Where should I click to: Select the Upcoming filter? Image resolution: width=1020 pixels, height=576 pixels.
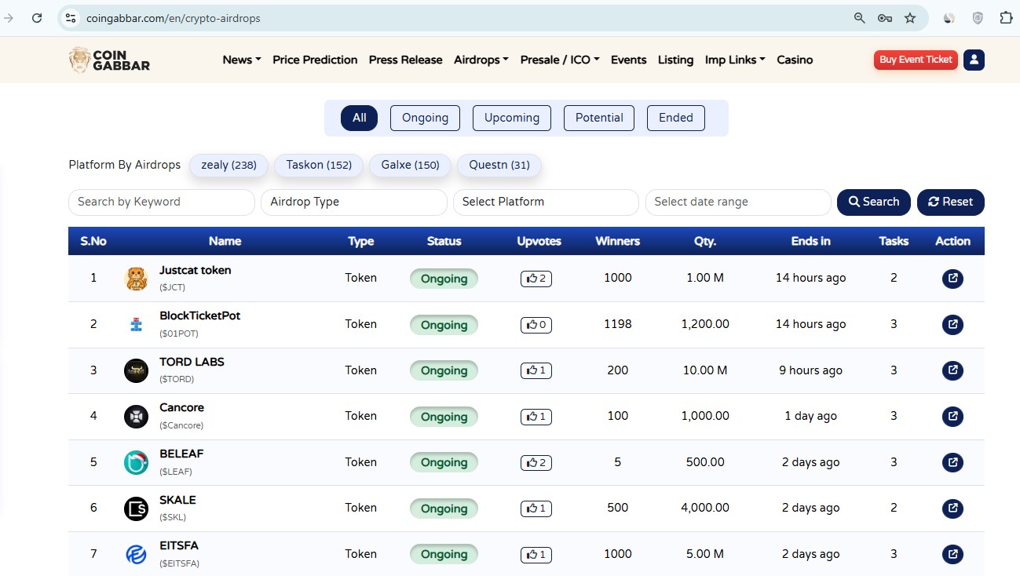pyautogui.click(x=511, y=118)
